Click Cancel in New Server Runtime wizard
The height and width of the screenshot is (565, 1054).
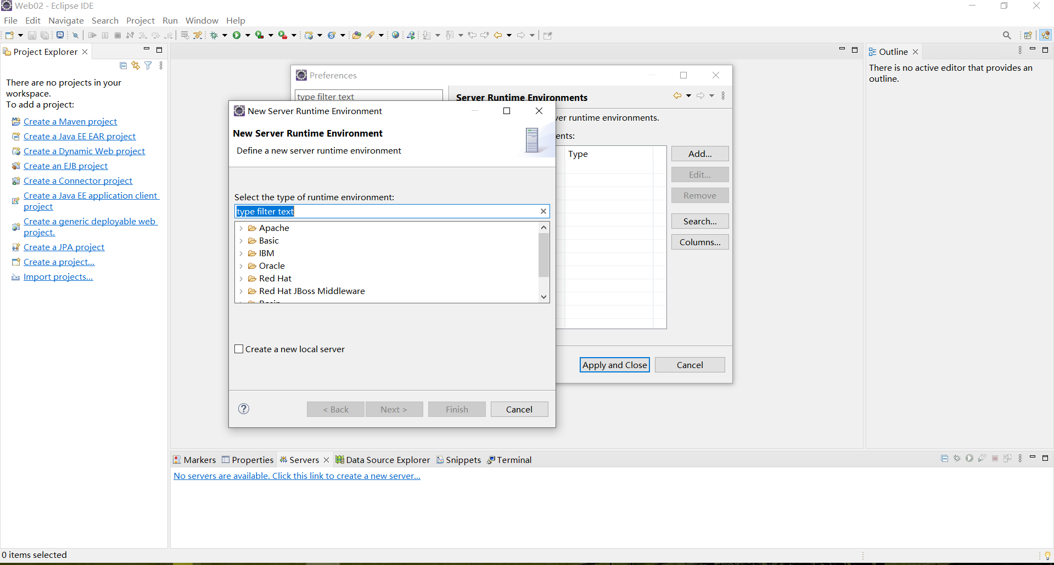point(519,409)
